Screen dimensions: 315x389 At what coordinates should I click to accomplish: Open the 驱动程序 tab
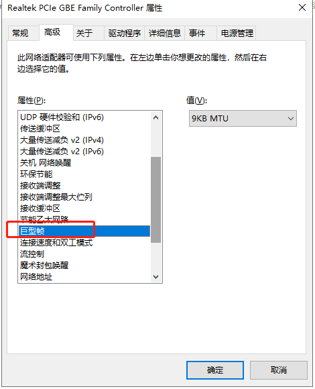(x=124, y=33)
